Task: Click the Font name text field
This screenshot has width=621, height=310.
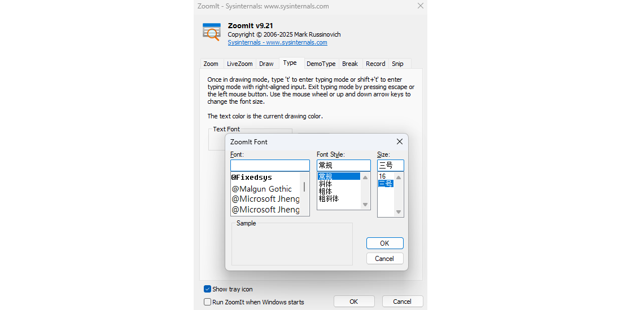Action: click(270, 166)
